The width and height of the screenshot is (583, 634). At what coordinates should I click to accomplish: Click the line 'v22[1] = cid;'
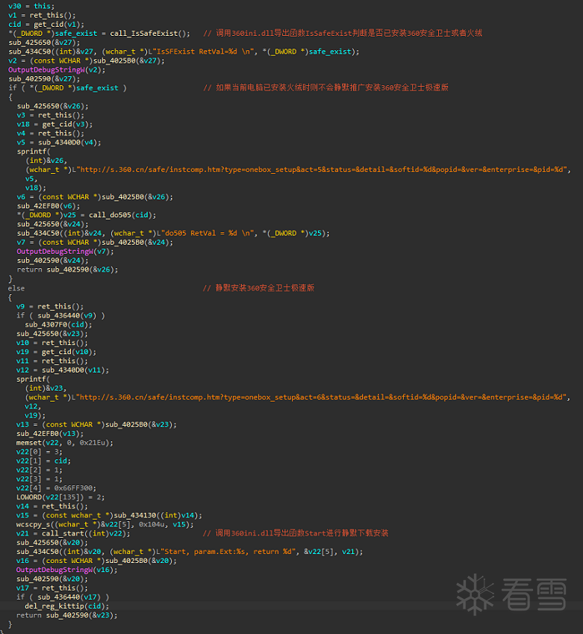(x=43, y=461)
